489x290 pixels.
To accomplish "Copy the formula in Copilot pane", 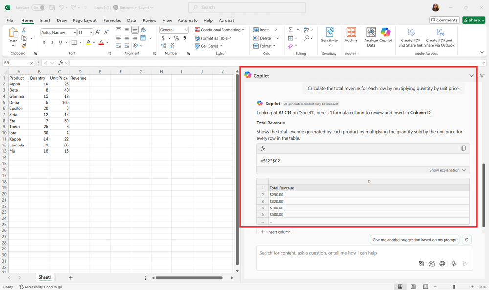I will 463,148.
